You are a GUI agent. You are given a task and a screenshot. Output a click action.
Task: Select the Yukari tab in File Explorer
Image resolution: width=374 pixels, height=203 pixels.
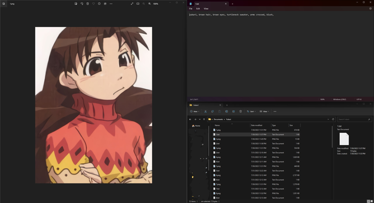(x=205, y=105)
